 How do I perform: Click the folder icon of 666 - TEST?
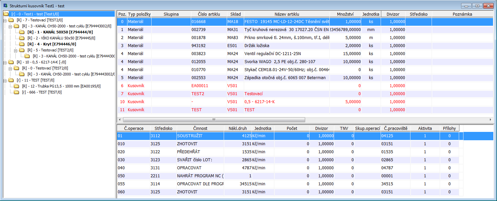16,92
